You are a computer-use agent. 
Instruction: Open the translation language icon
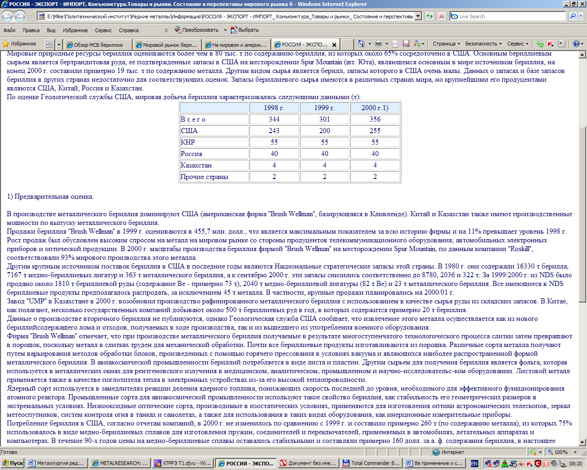pos(417,44)
